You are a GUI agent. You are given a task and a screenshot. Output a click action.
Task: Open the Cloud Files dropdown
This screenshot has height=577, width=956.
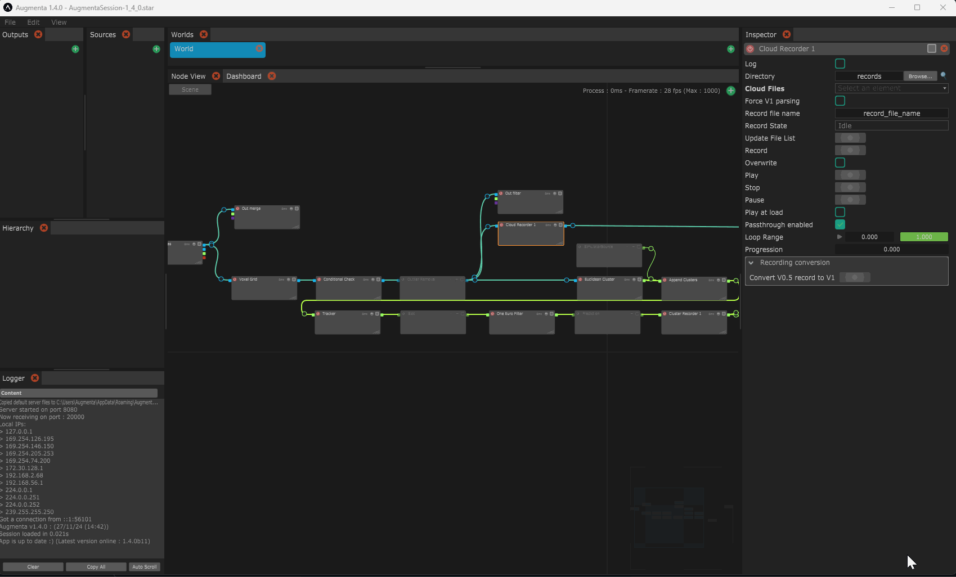[891, 88]
